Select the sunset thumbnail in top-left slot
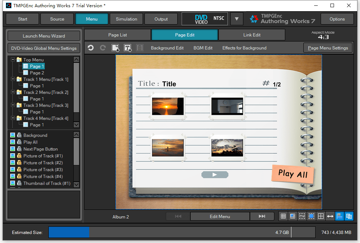This screenshot has width=360, height=243. point(168,106)
